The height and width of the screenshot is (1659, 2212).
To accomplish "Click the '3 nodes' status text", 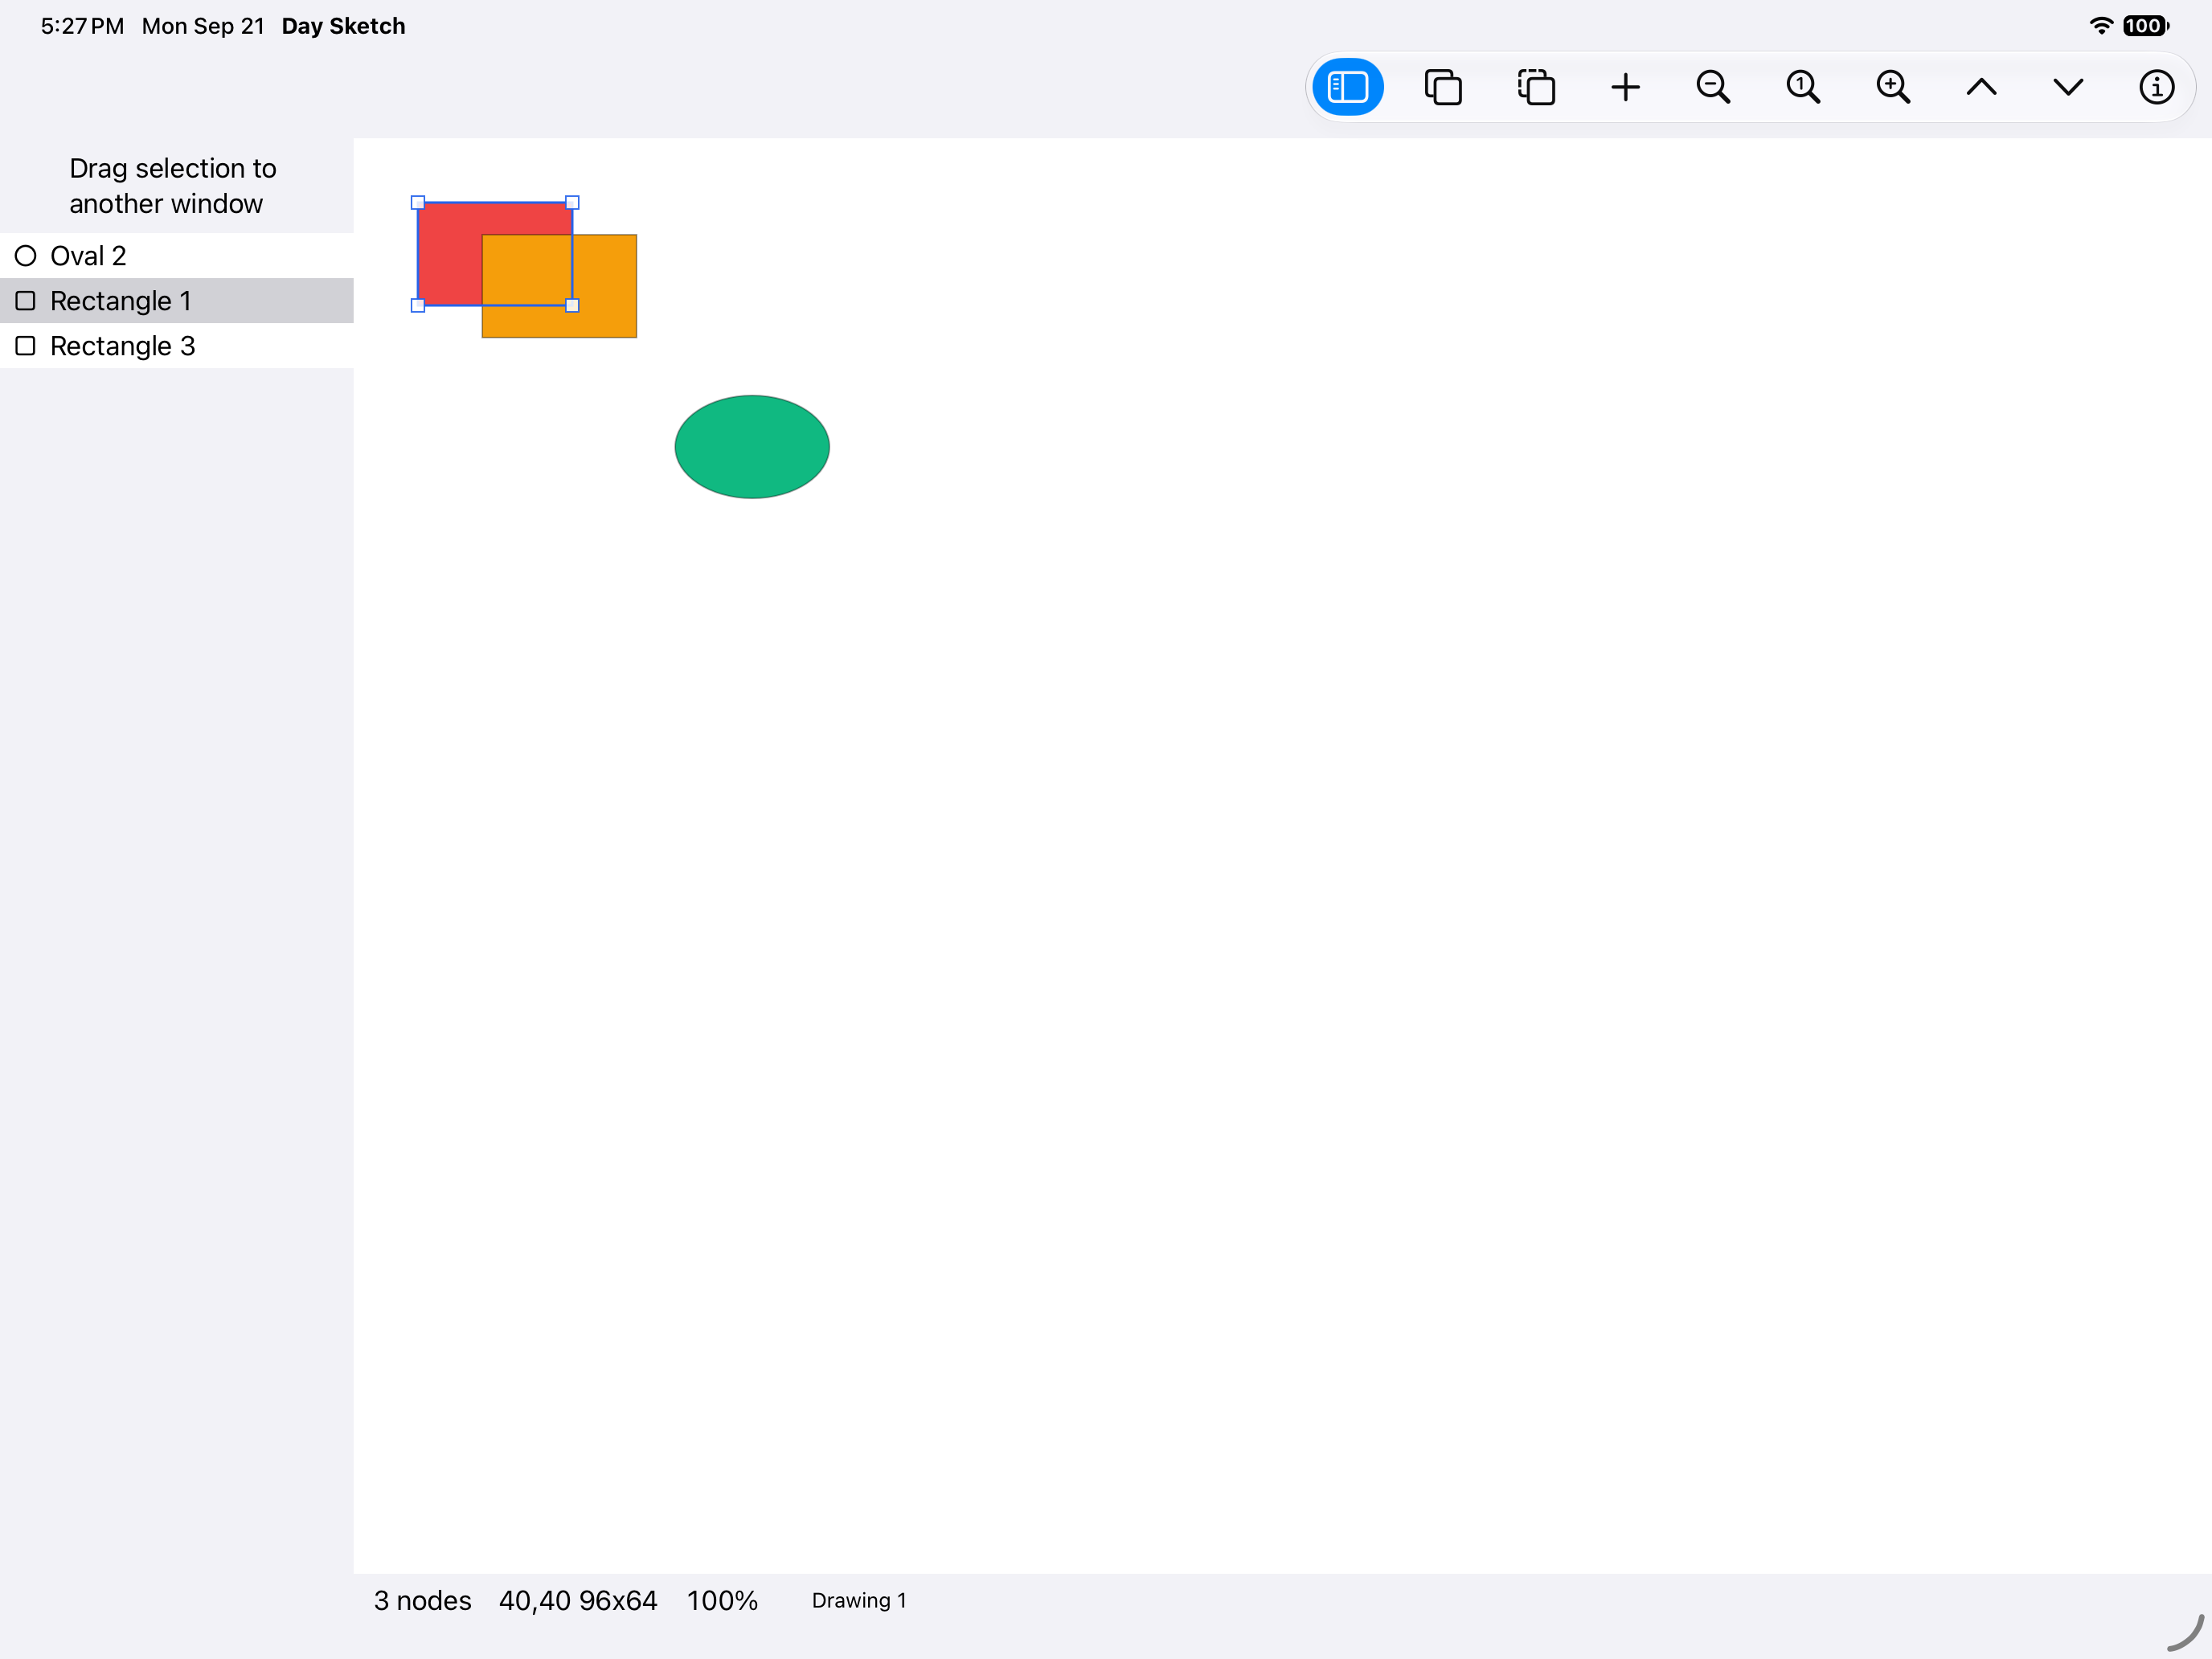I will 422,1601.
